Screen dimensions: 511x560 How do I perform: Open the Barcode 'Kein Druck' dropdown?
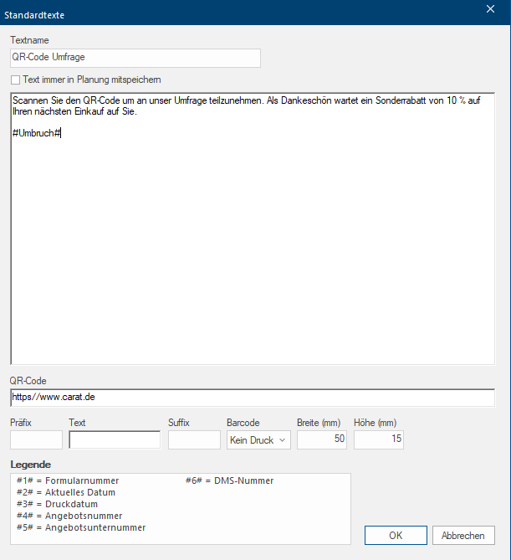[x=258, y=439]
